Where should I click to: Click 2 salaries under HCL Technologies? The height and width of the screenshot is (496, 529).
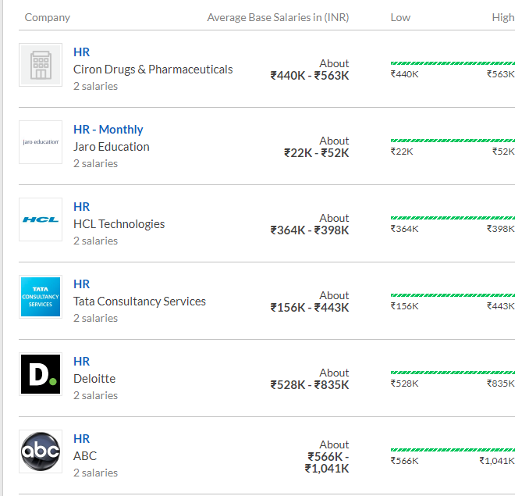(95, 241)
